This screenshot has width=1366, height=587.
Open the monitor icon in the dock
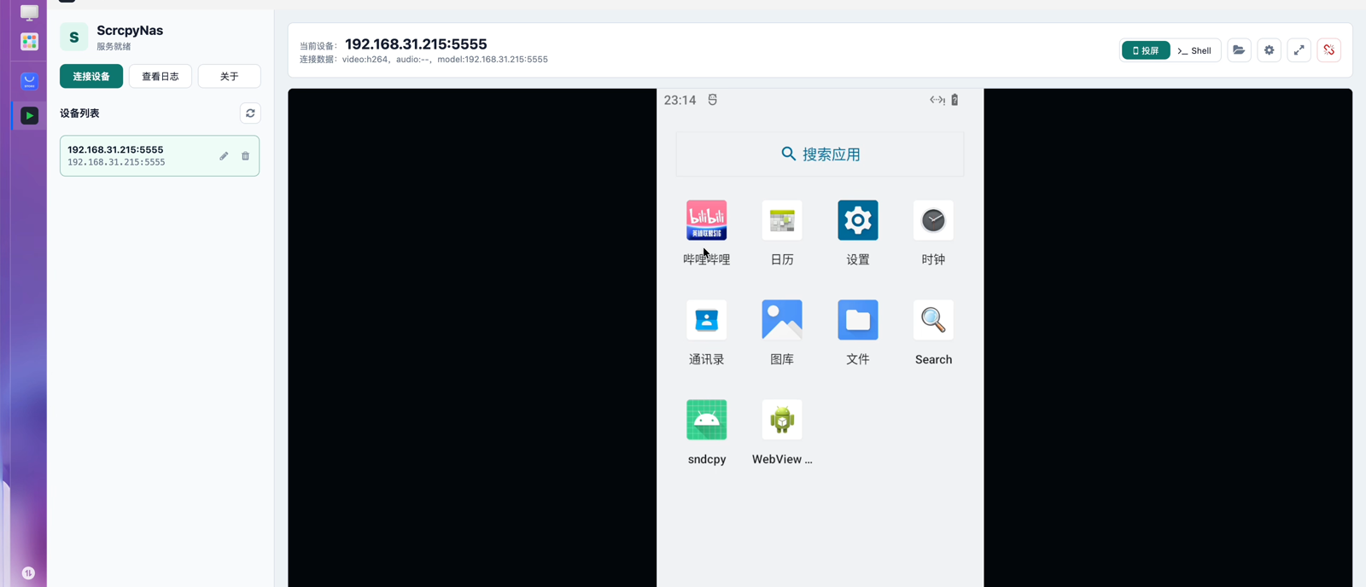[x=29, y=13]
